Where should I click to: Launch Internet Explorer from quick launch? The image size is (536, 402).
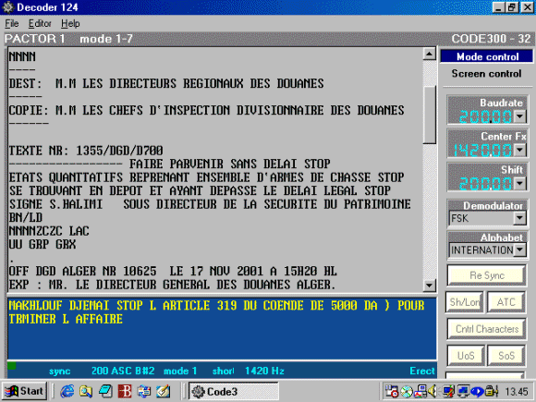[x=67, y=391]
